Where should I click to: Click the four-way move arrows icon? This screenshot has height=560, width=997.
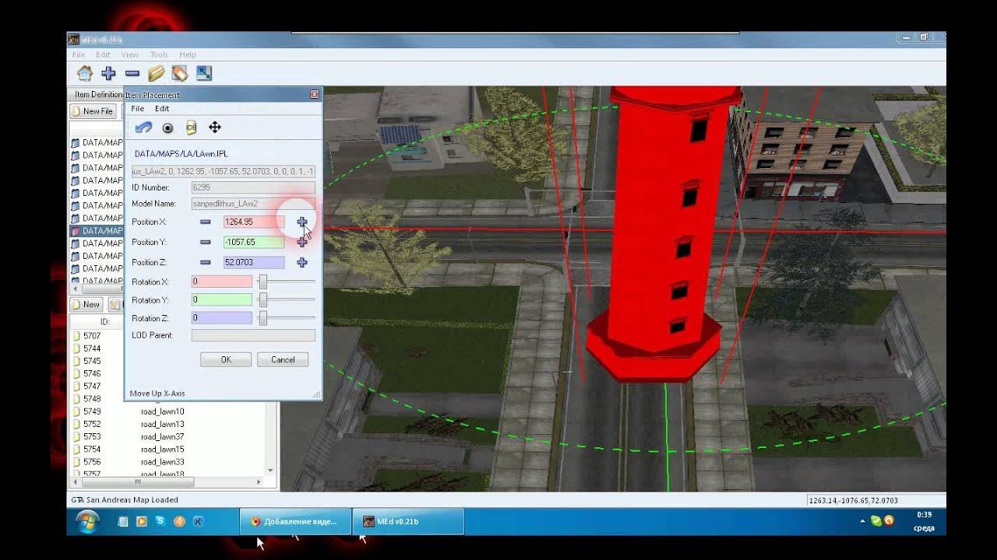coord(215,128)
